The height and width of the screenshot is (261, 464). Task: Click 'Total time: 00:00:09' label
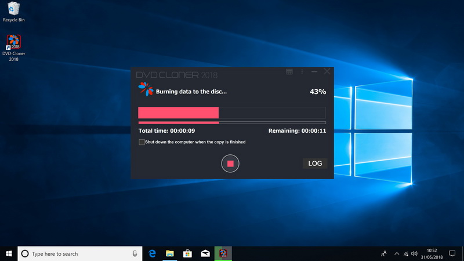click(x=166, y=131)
